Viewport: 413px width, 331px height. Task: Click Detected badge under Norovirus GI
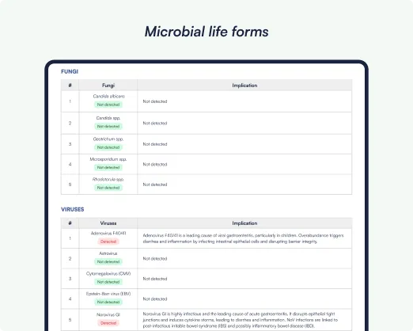point(108,323)
